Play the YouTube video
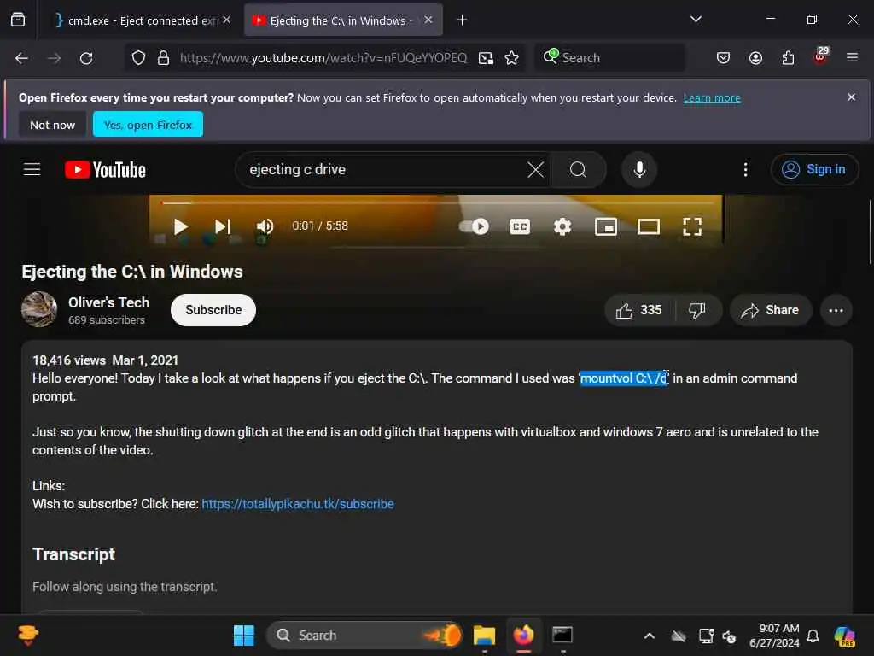Image resolution: width=874 pixels, height=656 pixels. pos(180,226)
